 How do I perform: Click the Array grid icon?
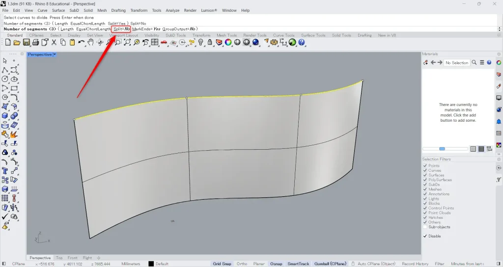click(x=5, y=198)
